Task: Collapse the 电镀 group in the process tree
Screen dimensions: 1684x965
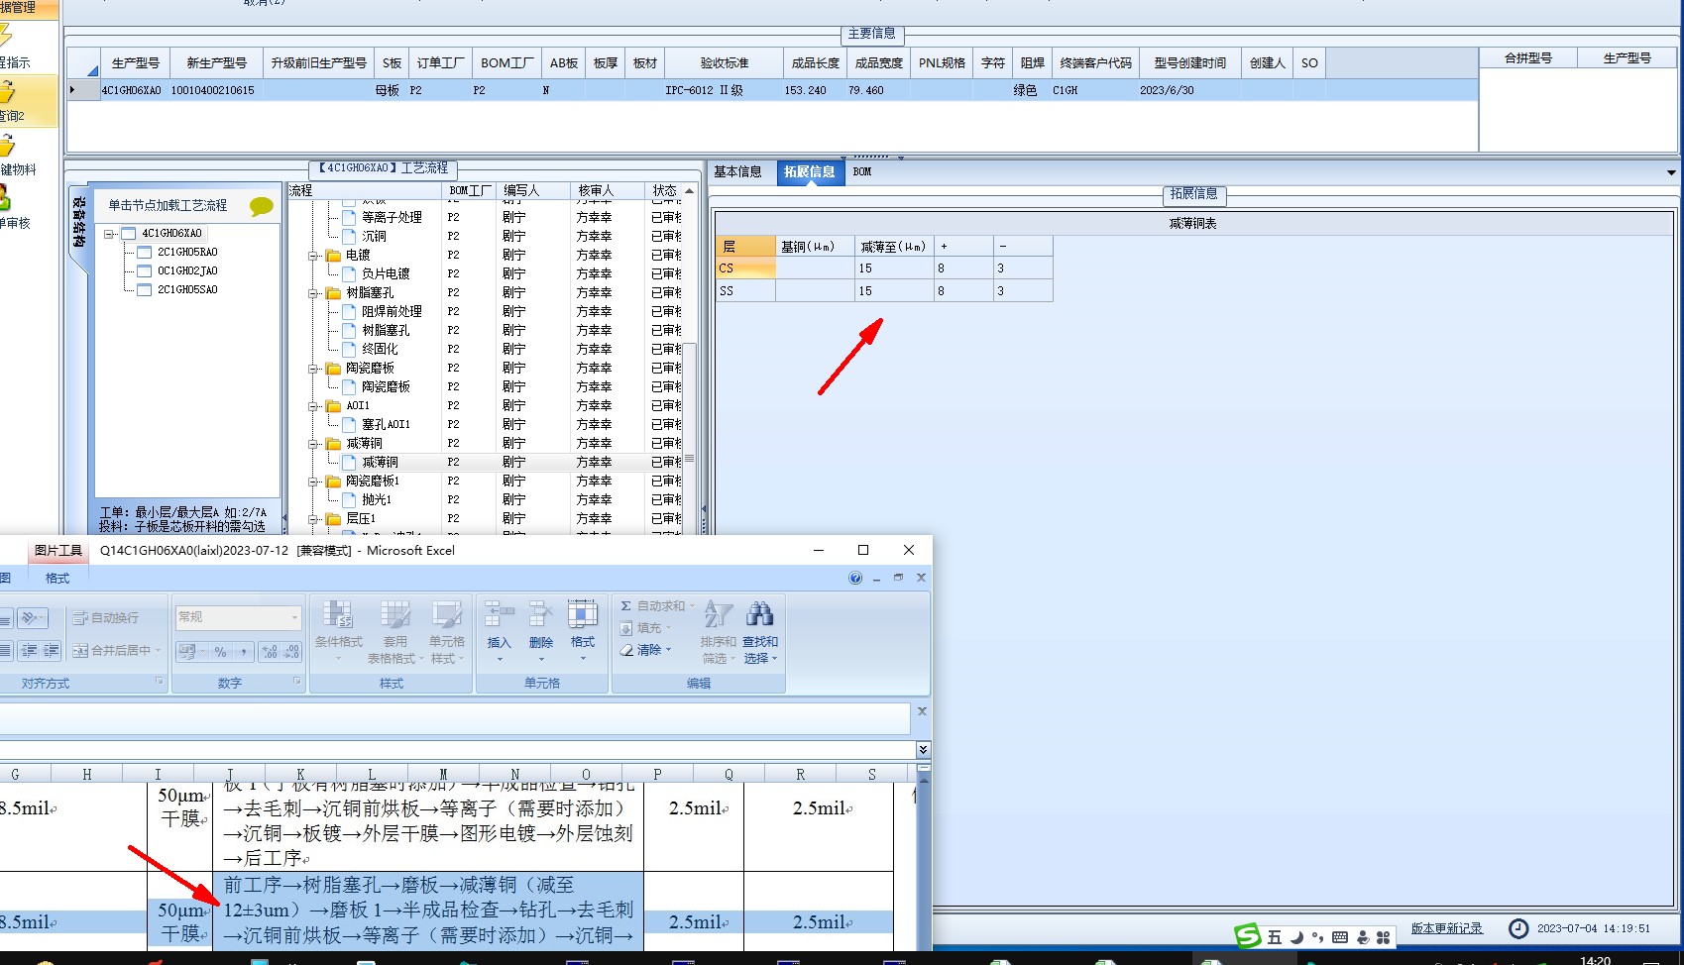Action: (313, 256)
